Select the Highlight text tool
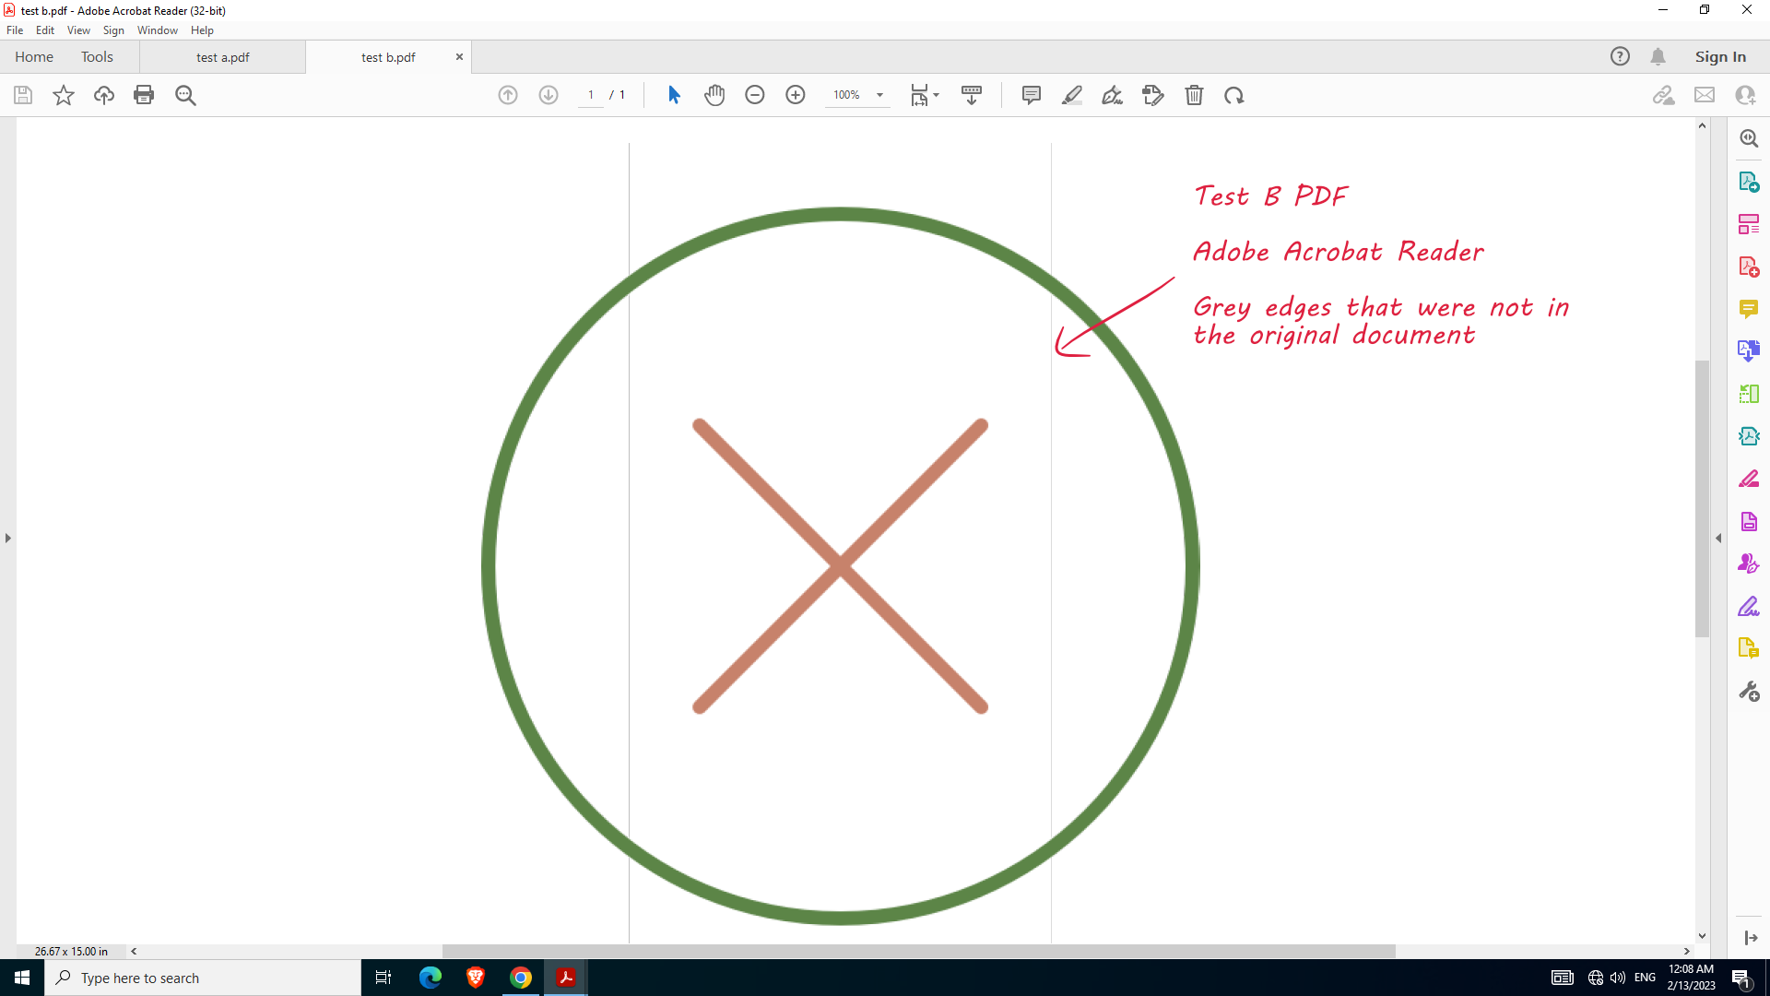 coord(1072,95)
